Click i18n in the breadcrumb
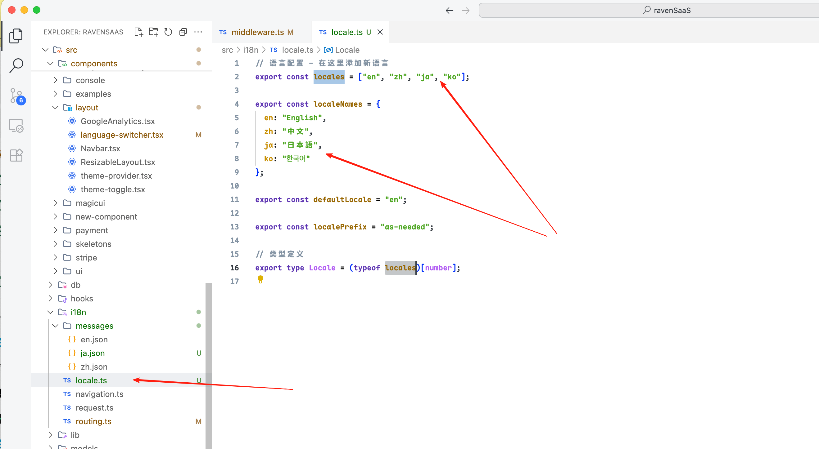This screenshot has width=819, height=449. 251,50
